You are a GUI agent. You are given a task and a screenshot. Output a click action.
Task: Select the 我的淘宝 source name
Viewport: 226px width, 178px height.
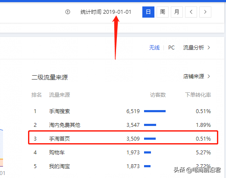click(x=60, y=166)
